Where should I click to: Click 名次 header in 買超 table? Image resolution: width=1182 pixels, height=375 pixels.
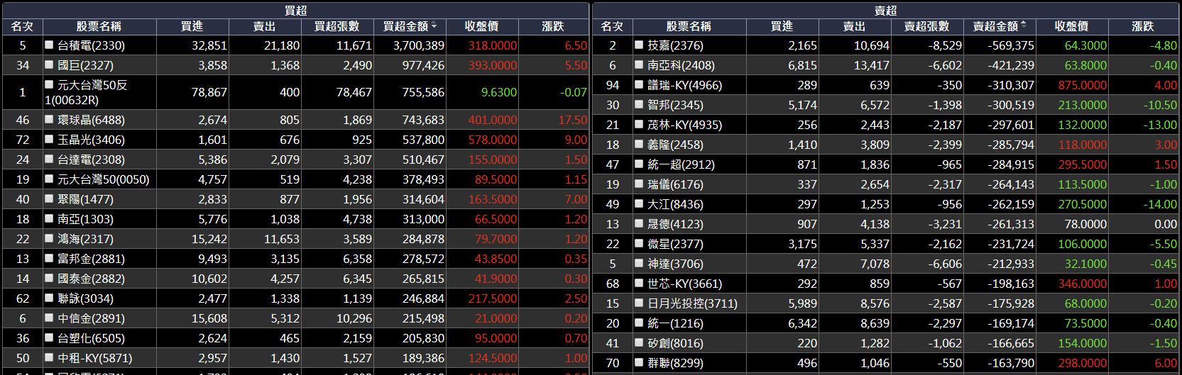[23, 26]
